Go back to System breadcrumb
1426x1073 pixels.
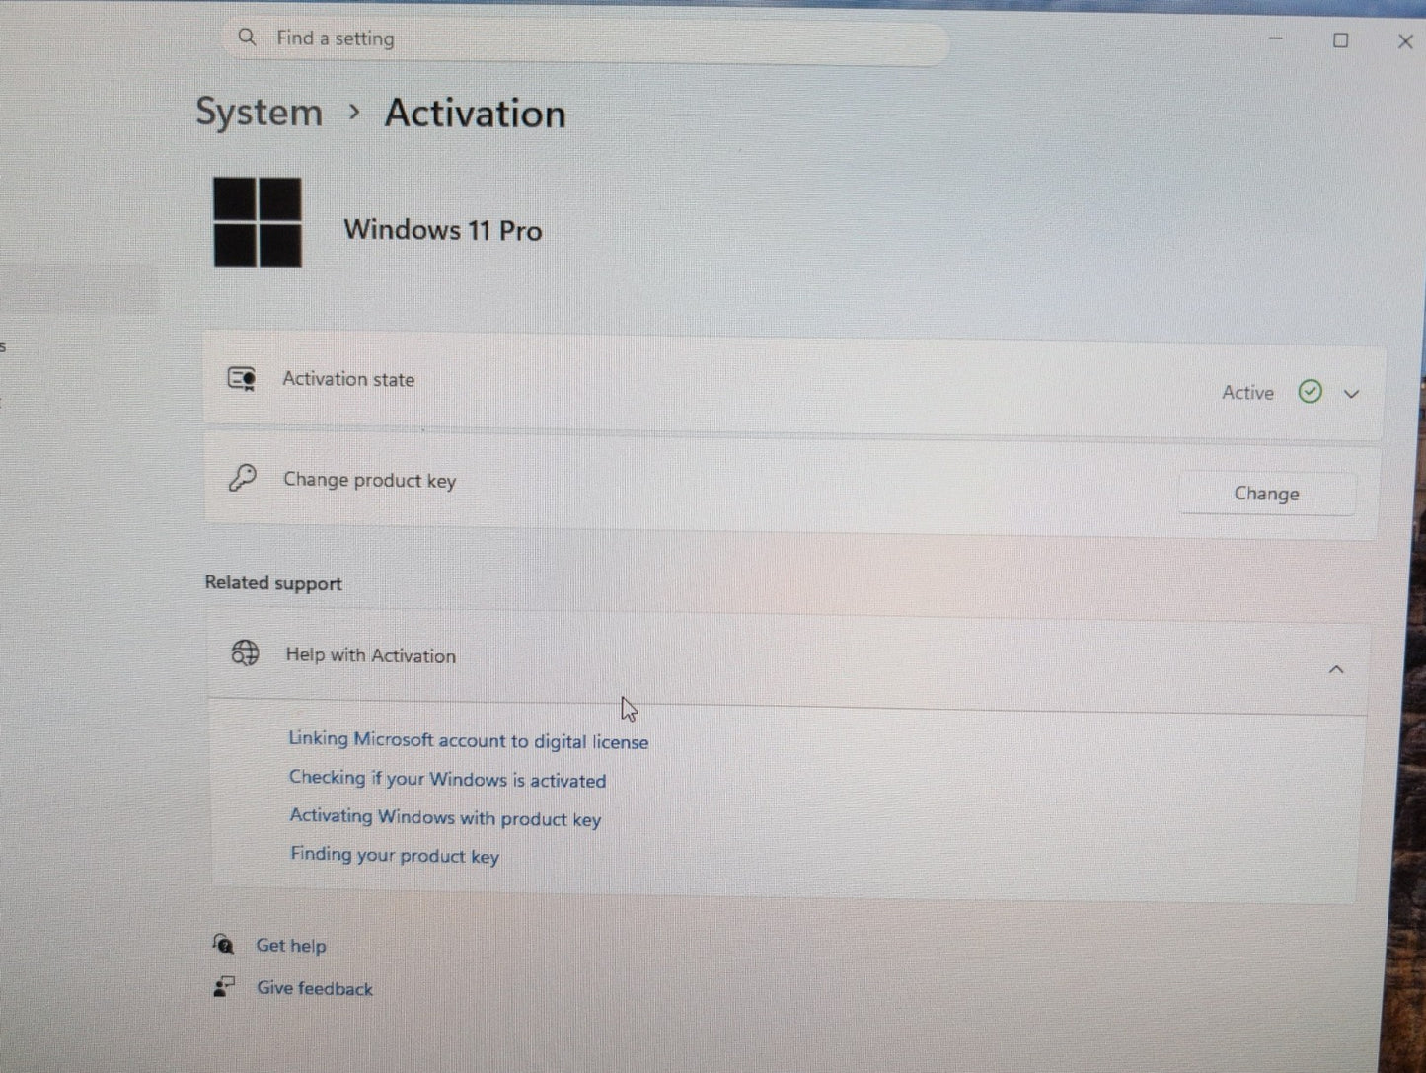click(259, 112)
